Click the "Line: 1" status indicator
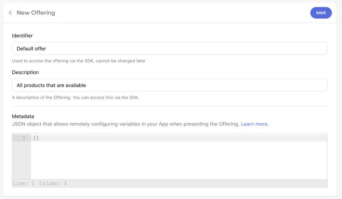This screenshot has width=342, height=199. 24,183
